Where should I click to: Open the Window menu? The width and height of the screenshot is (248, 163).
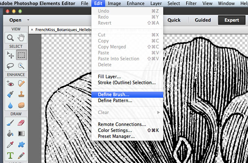(x=226, y=3)
